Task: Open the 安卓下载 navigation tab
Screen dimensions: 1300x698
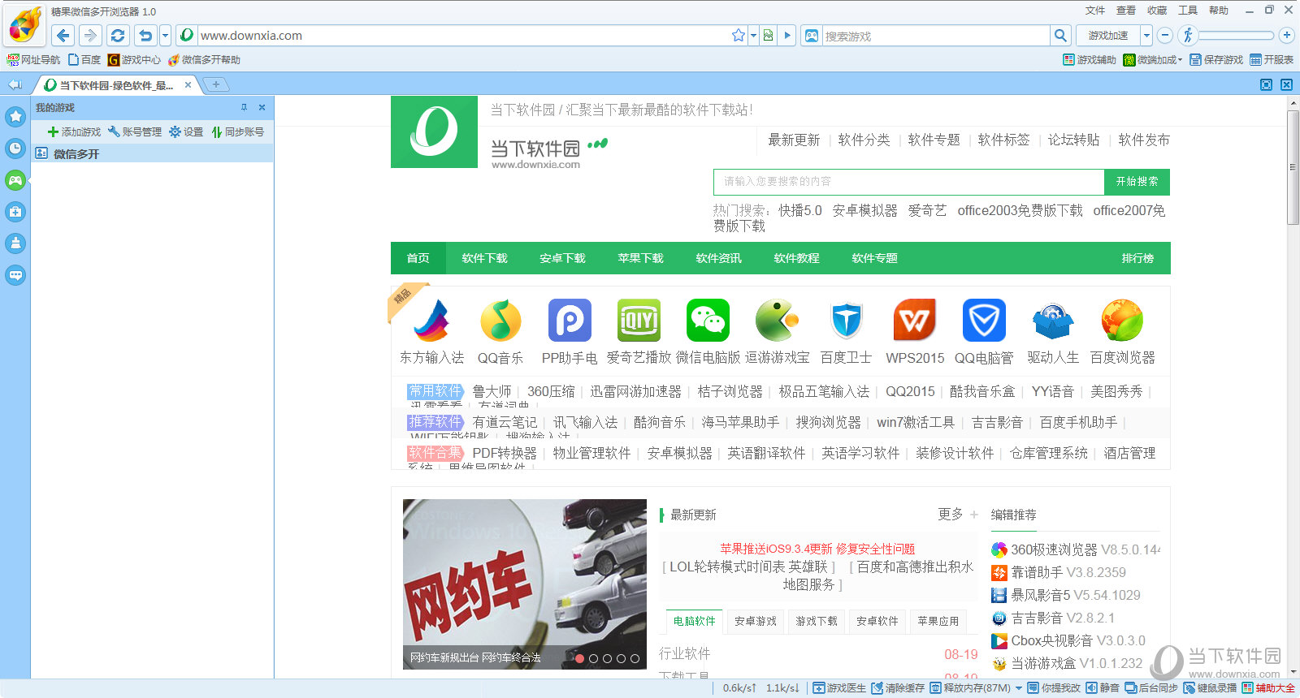Action: click(562, 258)
